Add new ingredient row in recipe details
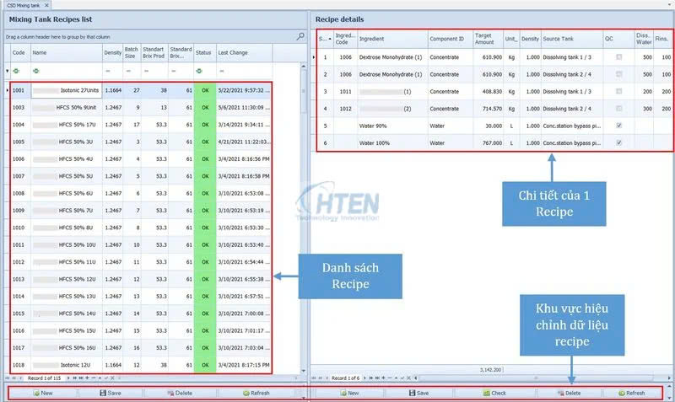675x402 pixels. pyautogui.click(x=348, y=393)
